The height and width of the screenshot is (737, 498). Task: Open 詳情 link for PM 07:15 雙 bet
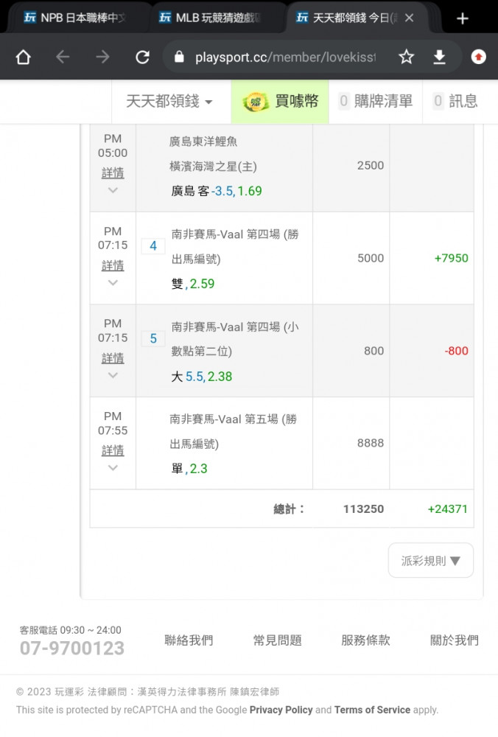(x=113, y=265)
